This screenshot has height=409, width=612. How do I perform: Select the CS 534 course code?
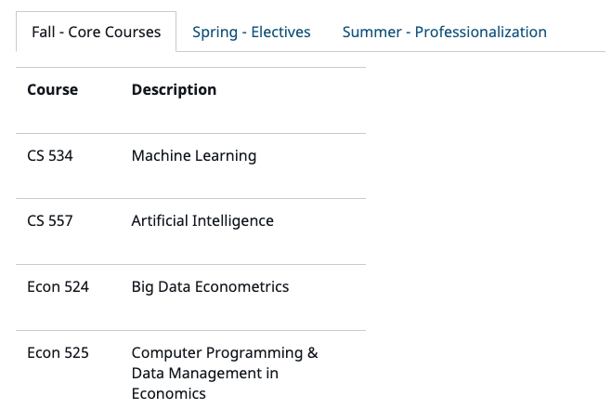50,156
